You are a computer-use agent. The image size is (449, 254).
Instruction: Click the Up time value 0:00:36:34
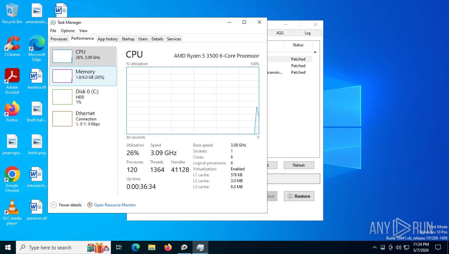[141, 187]
